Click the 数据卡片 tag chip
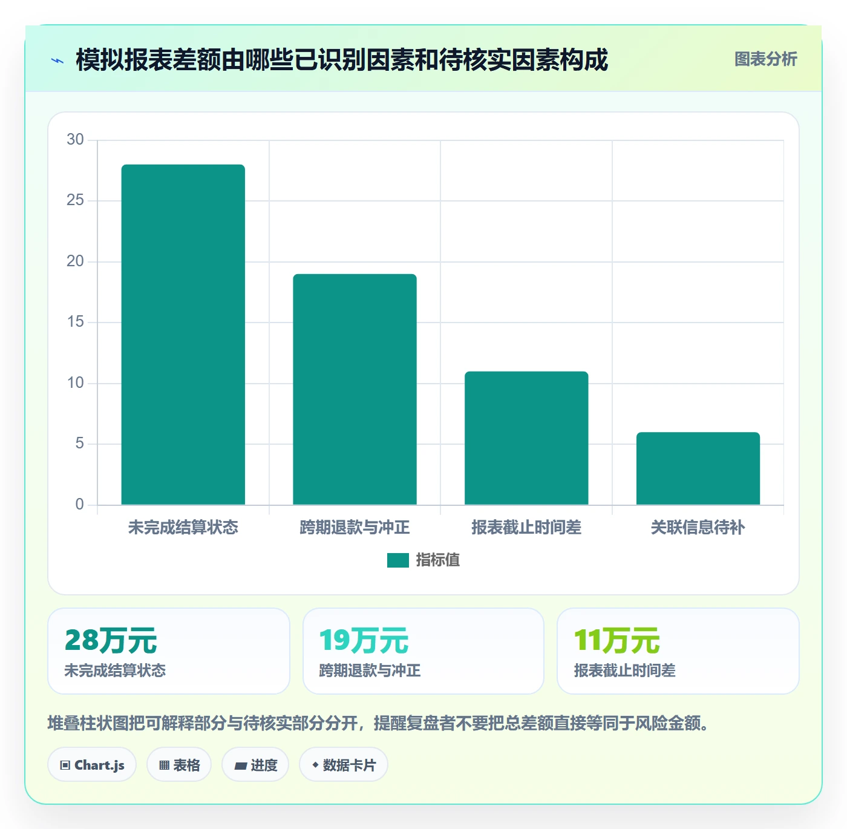 coord(344,765)
